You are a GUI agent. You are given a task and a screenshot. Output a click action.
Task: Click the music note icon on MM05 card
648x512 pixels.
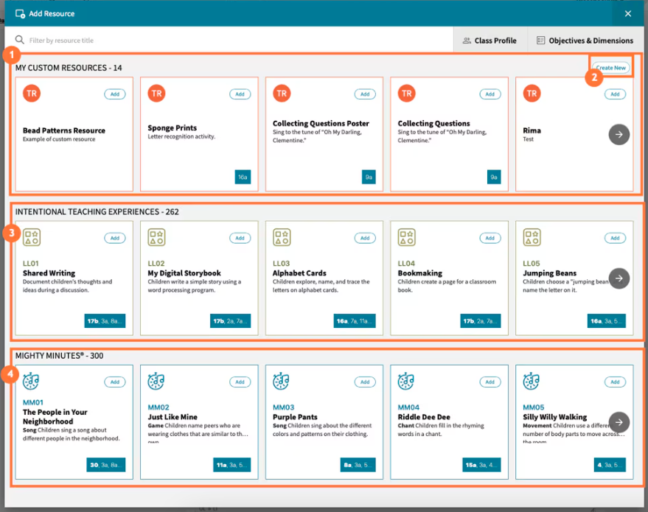532,382
